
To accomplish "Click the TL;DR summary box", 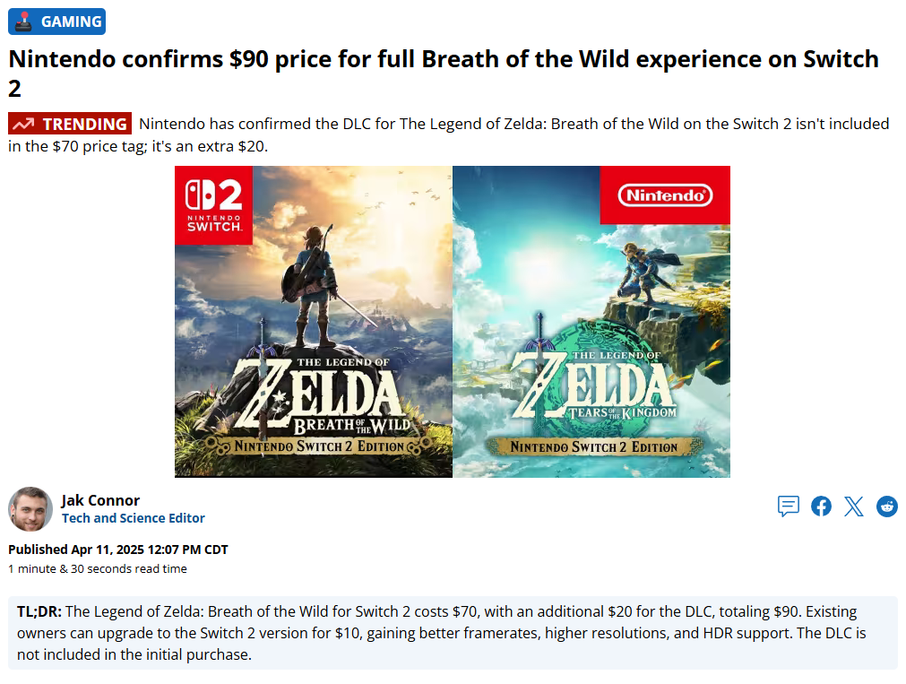I will pos(453,633).
